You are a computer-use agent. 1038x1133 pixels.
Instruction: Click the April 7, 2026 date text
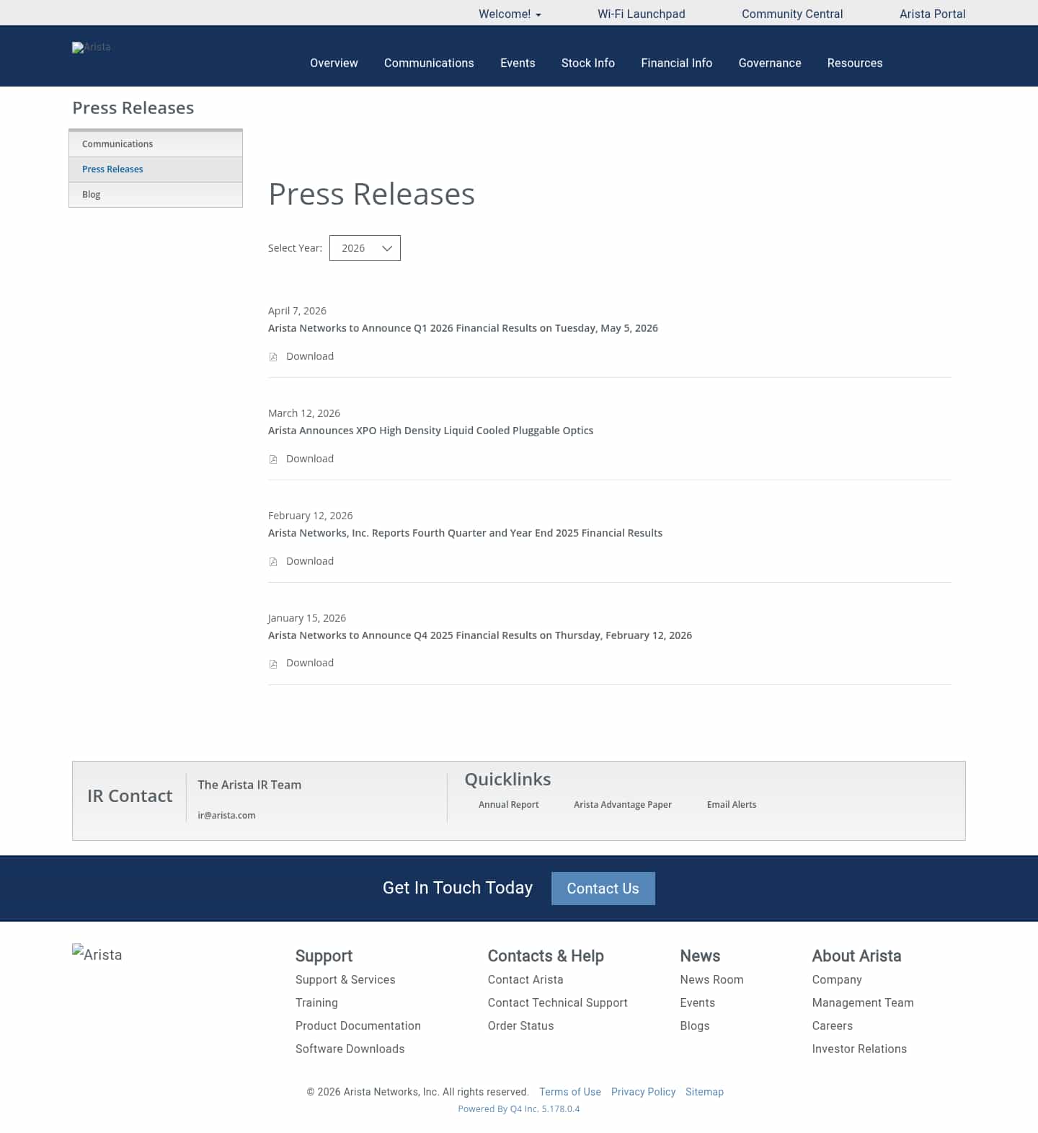click(297, 311)
